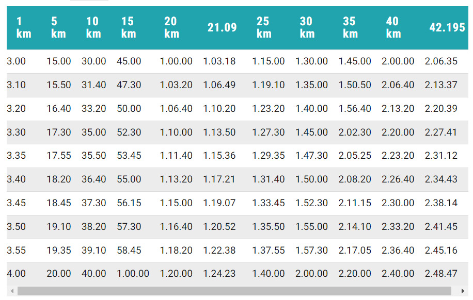Select the 35 km column header
473x300 pixels.
350,28
